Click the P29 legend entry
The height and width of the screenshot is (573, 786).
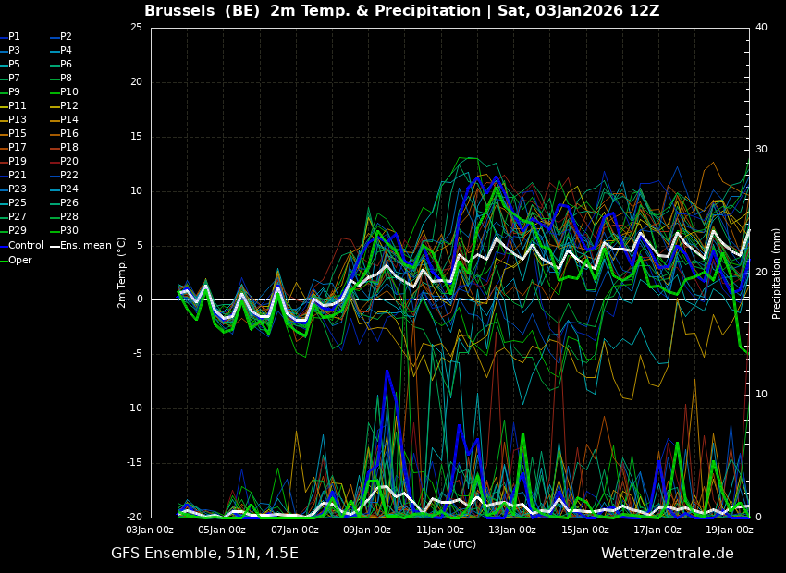click(x=13, y=230)
